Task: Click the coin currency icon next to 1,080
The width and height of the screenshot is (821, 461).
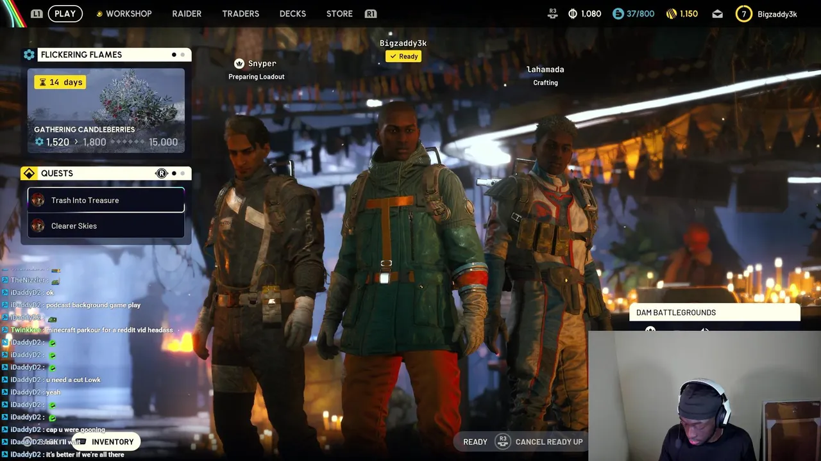Action: [x=573, y=13]
